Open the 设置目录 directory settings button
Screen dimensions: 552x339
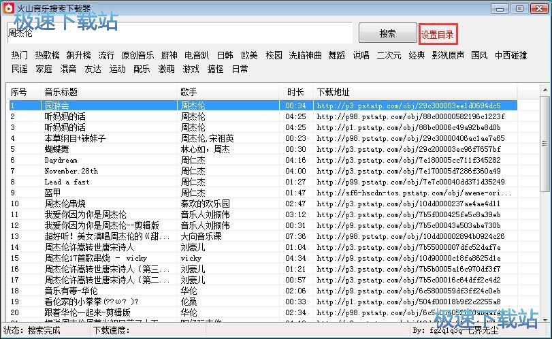tap(438, 34)
